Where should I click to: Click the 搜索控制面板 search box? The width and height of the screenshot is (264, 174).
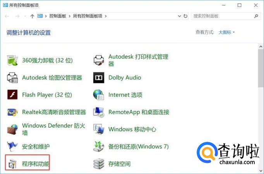tap(226, 16)
